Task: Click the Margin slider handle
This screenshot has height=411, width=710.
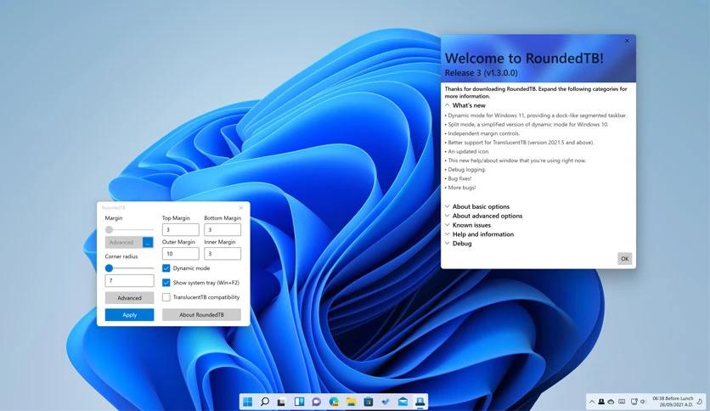Action: [109, 229]
